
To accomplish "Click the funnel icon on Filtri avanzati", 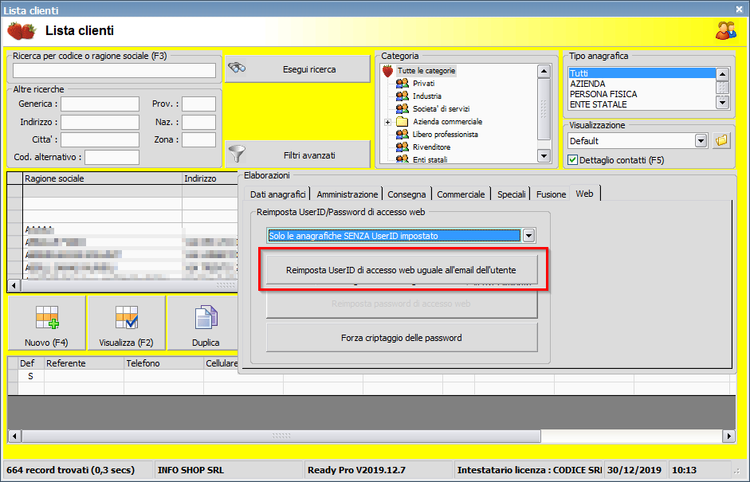I will click(x=238, y=154).
